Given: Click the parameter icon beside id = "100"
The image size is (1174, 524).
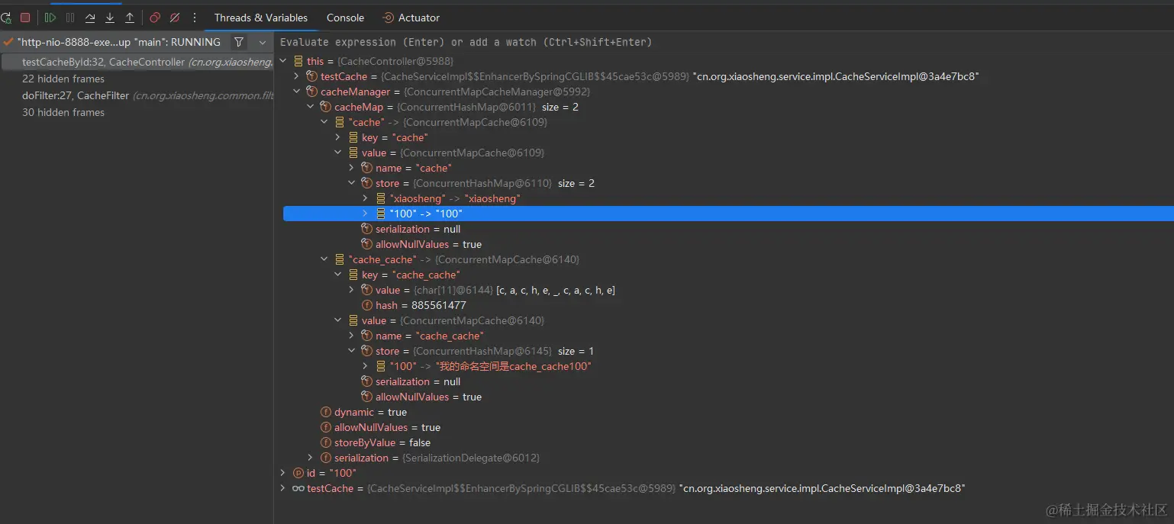Looking at the screenshot, I should tap(298, 473).
